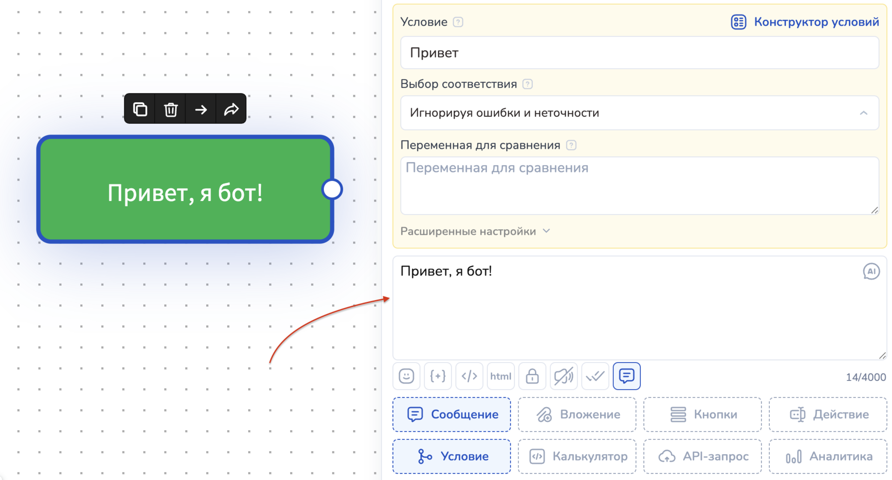The height and width of the screenshot is (480, 892).
Task: Delete the block with trash icon
Action: click(x=170, y=109)
